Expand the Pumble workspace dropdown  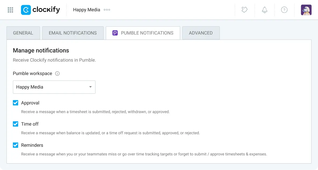pyautogui.click(x=54, y=87)
